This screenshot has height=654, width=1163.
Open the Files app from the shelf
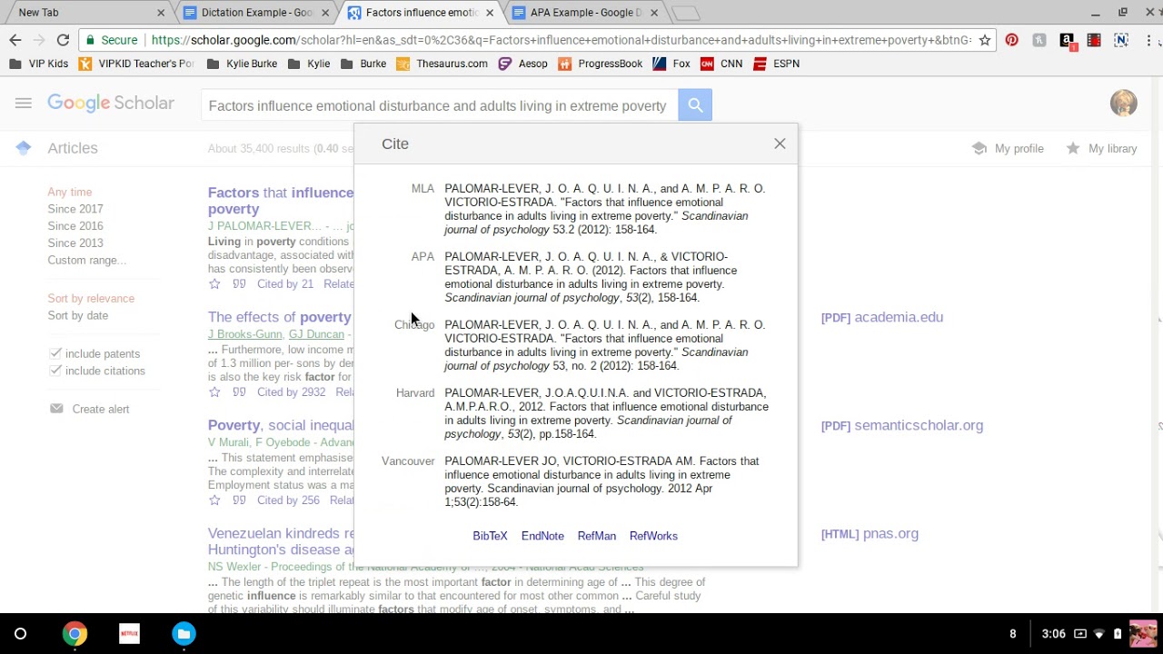coord(184,634)
